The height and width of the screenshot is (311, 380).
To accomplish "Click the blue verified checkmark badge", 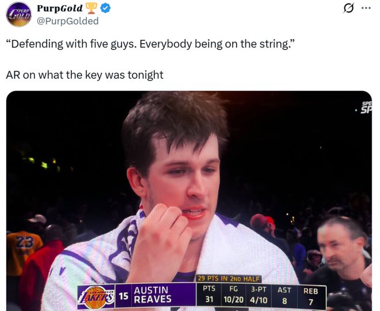I will (x=105, y=8).
